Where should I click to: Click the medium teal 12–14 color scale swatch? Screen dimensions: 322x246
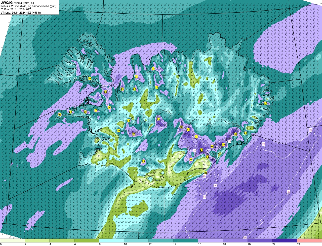[x=161, y=241]
